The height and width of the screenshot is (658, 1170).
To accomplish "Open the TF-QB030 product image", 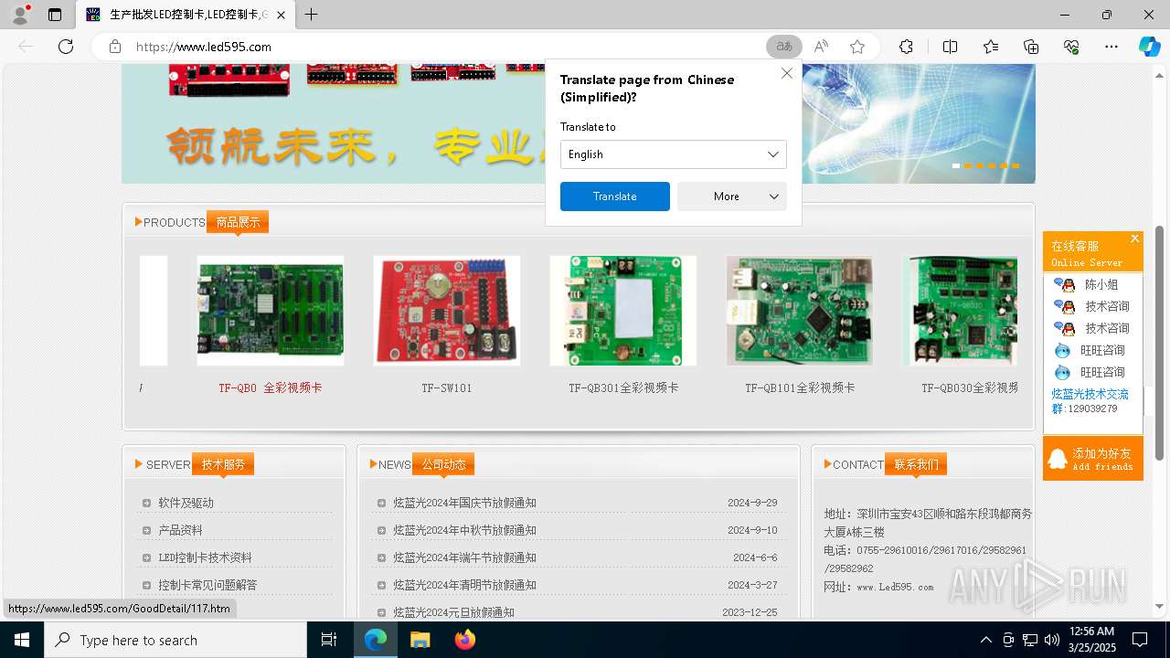I will [x=961, y=311].
